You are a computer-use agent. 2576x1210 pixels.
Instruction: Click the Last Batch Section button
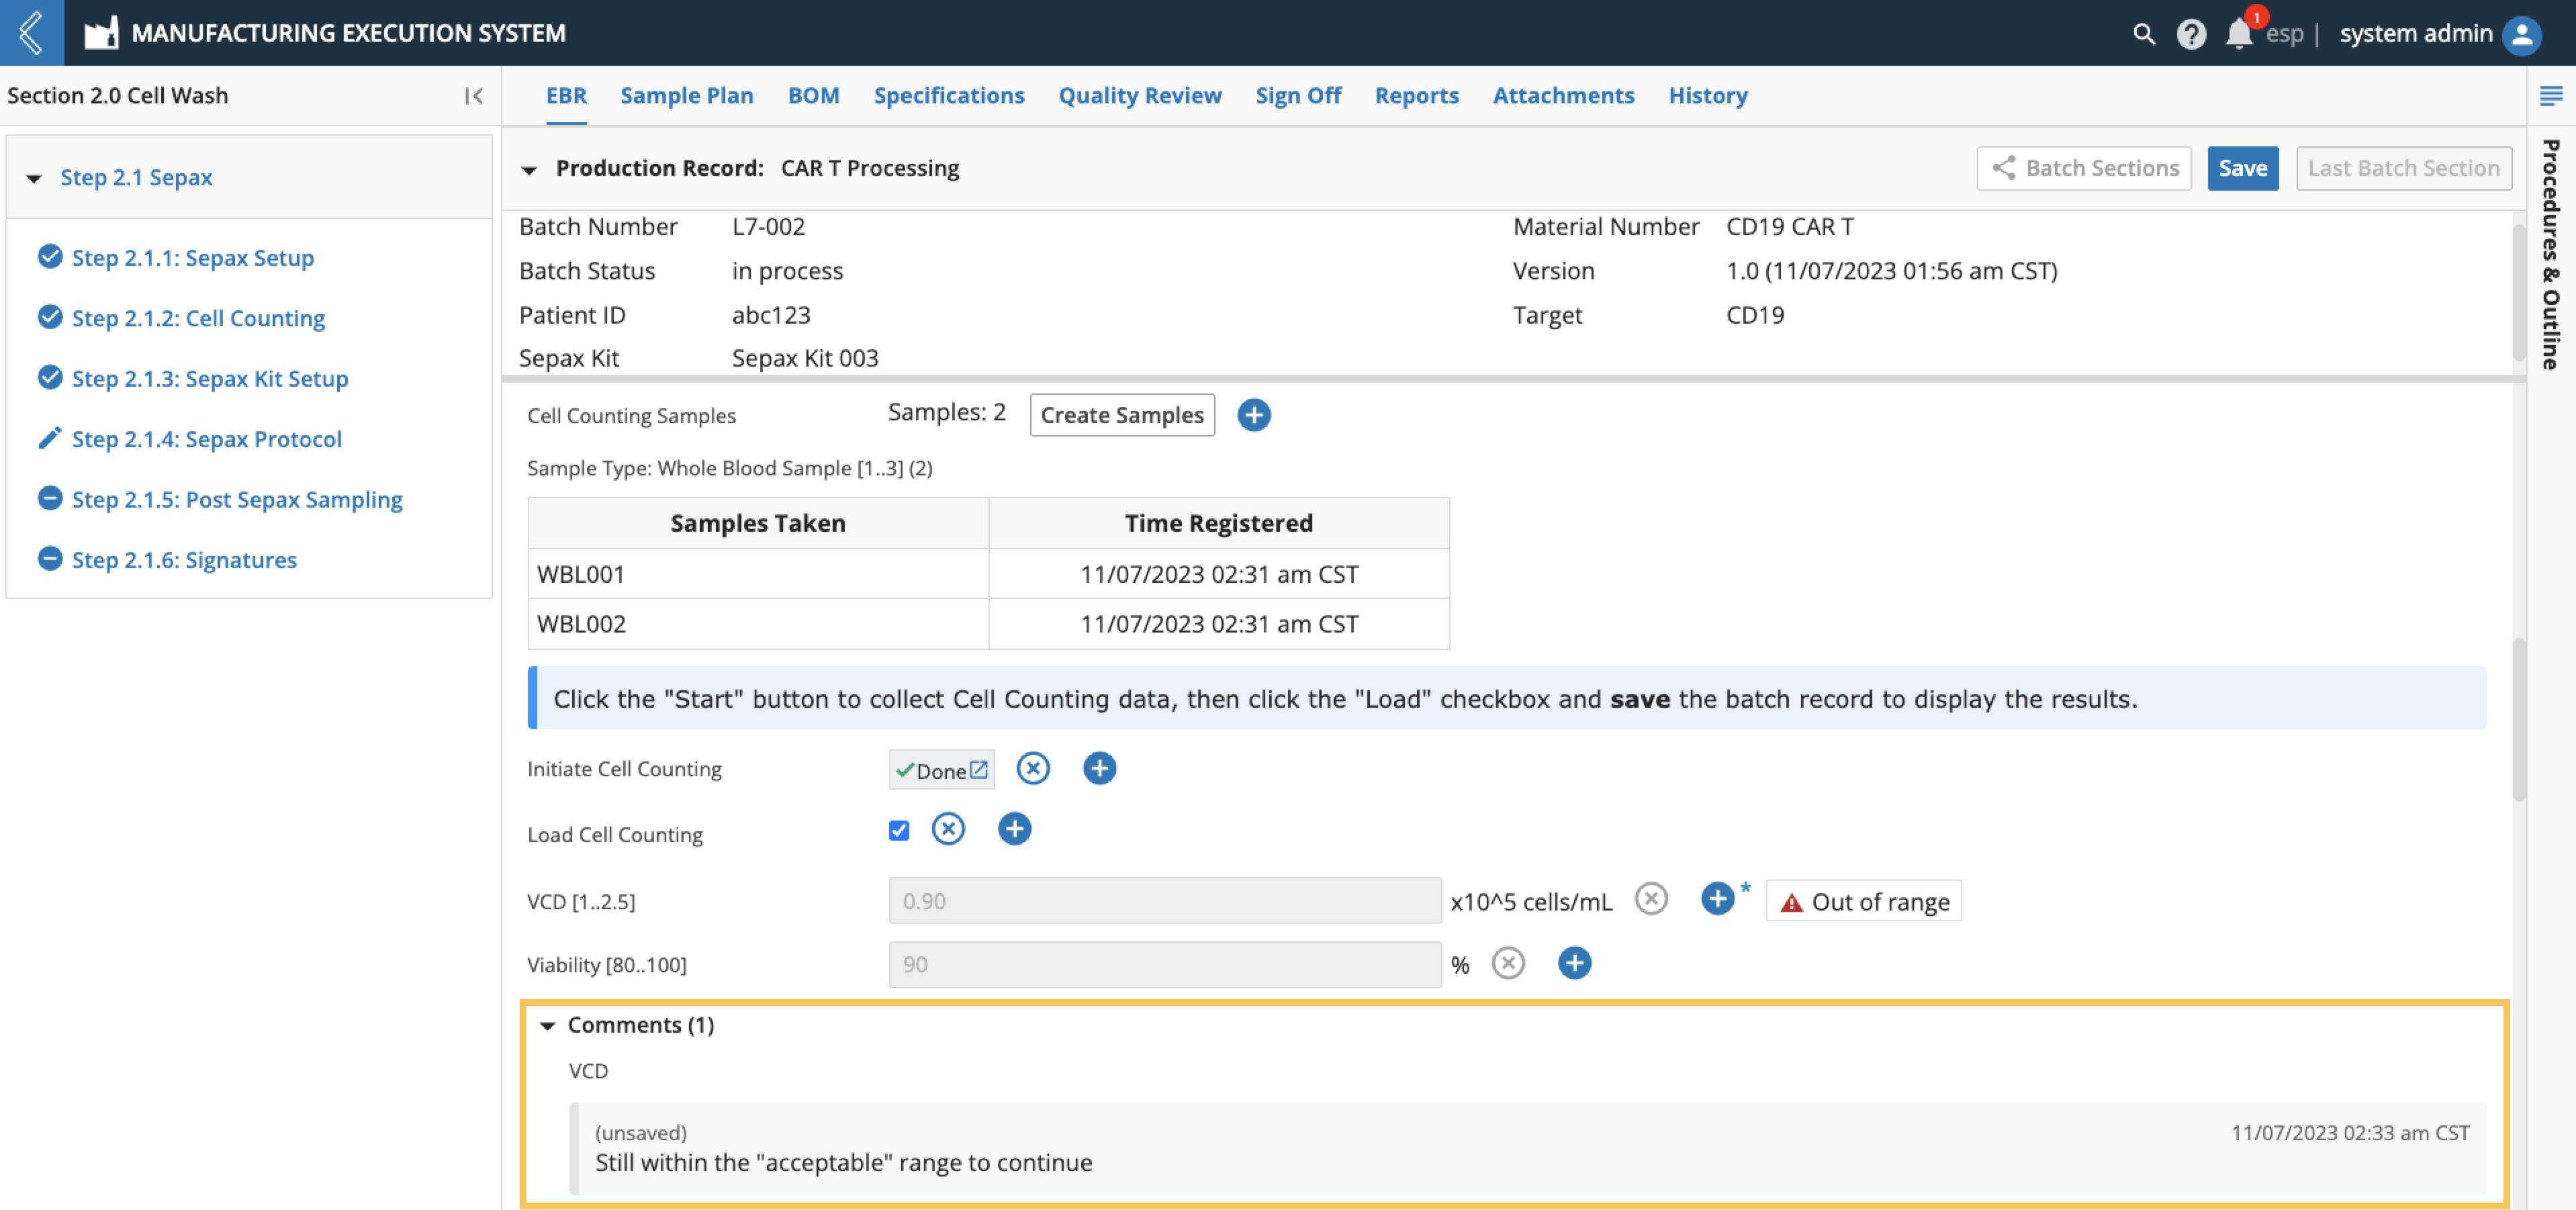point(2403,168)
